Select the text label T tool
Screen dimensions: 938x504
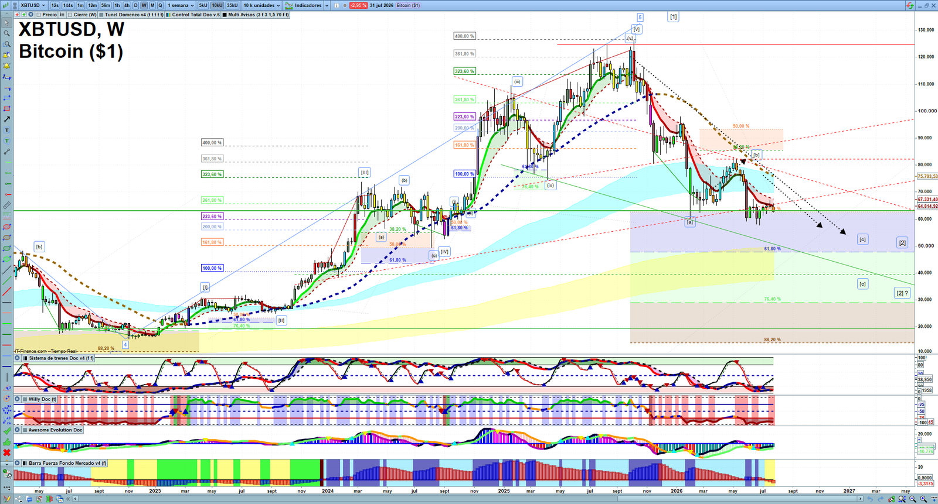[7, 130]
